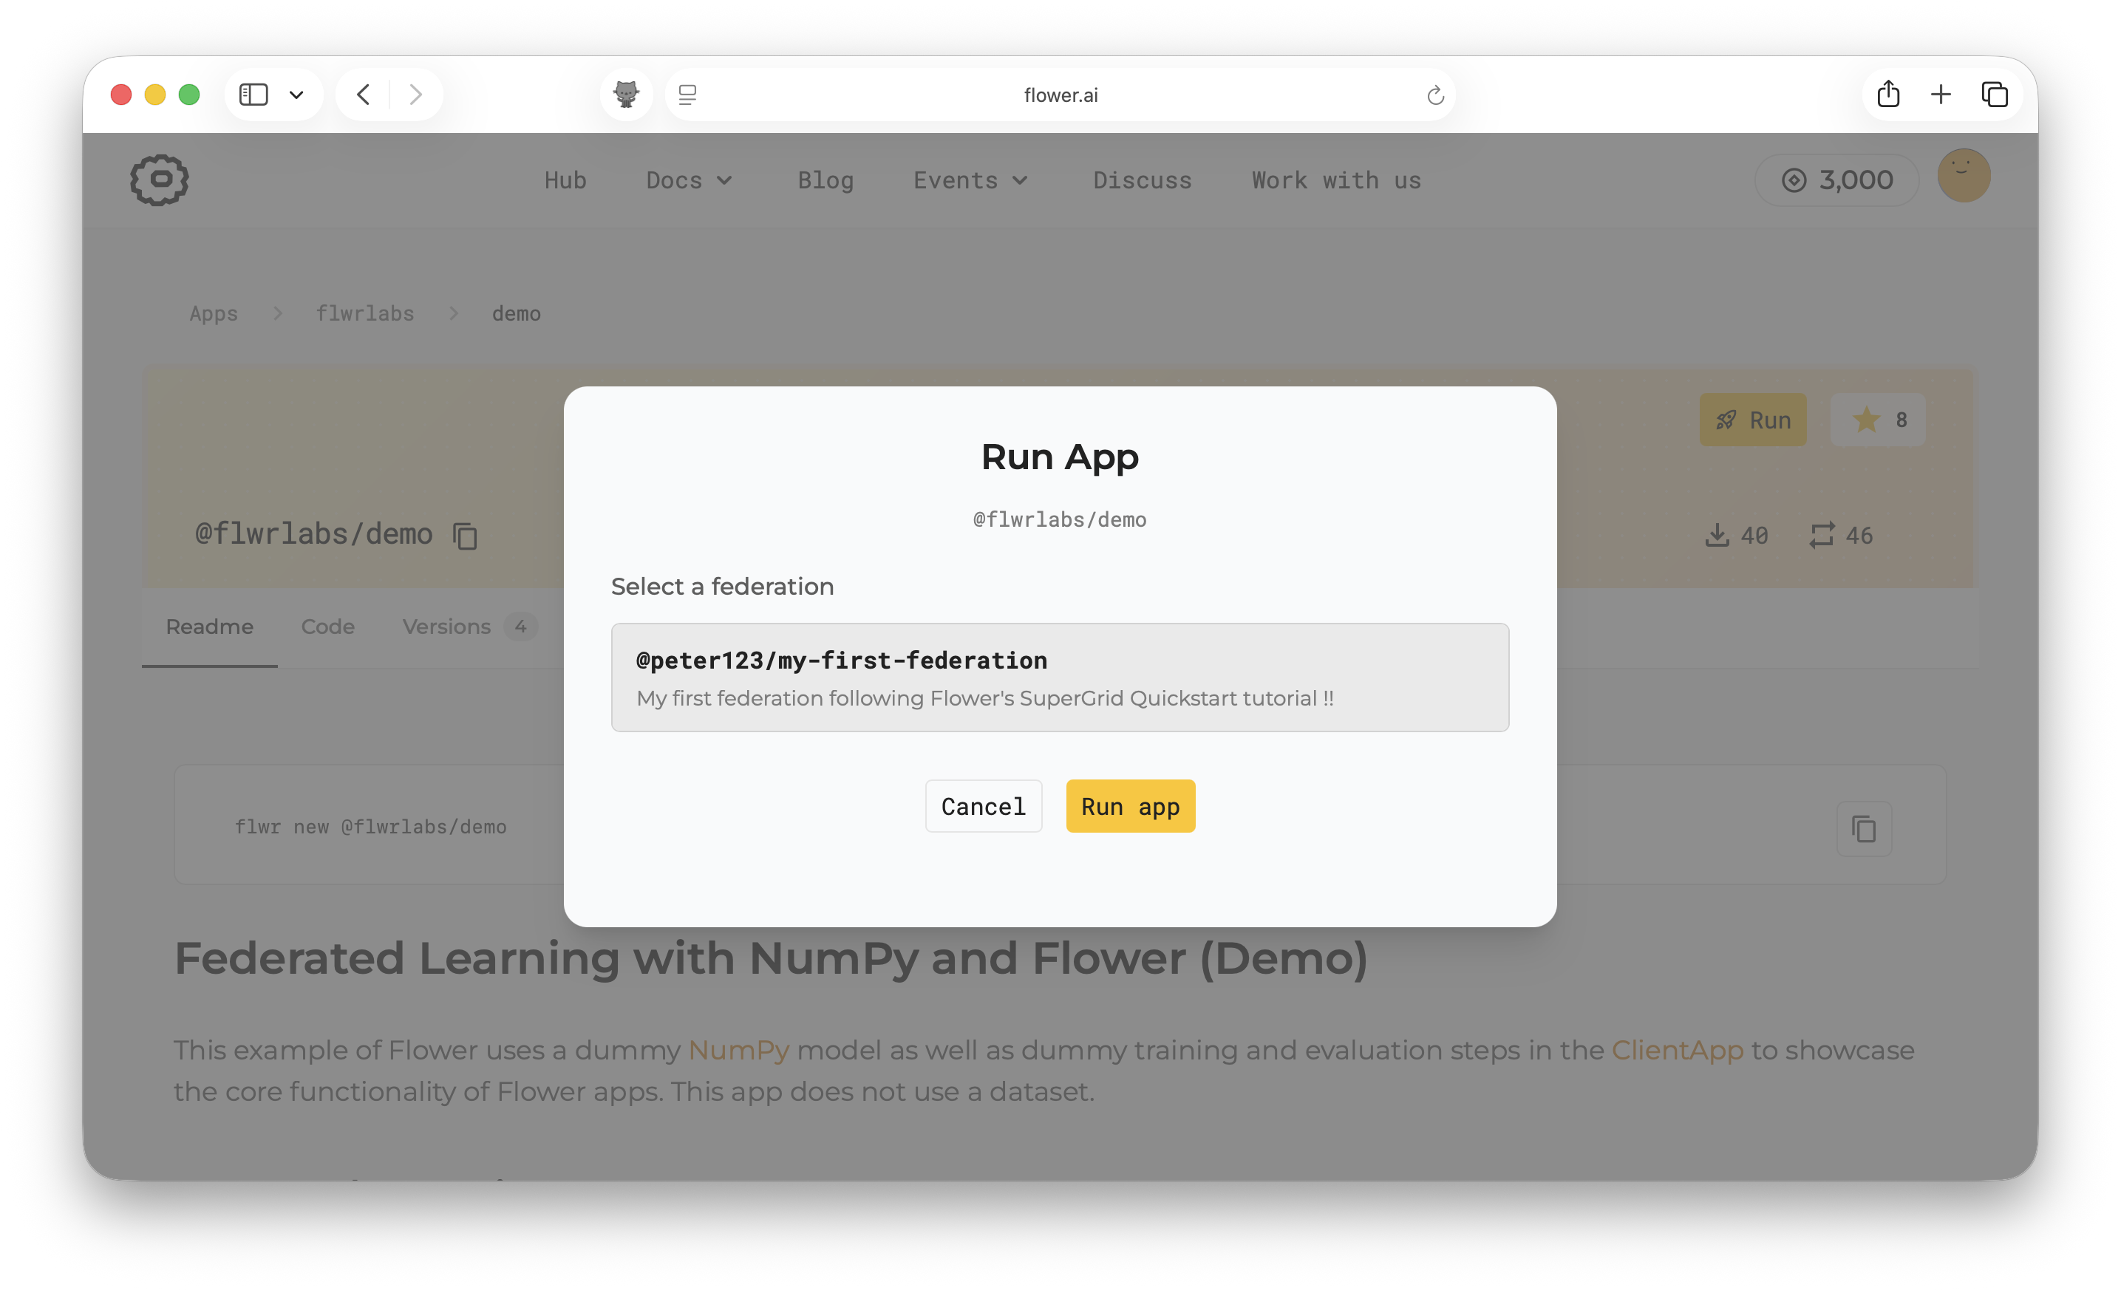Click the flwr new @flwrlabs/demo command text
This screenshot has width=2121, height=1290.
coord(371,826)
